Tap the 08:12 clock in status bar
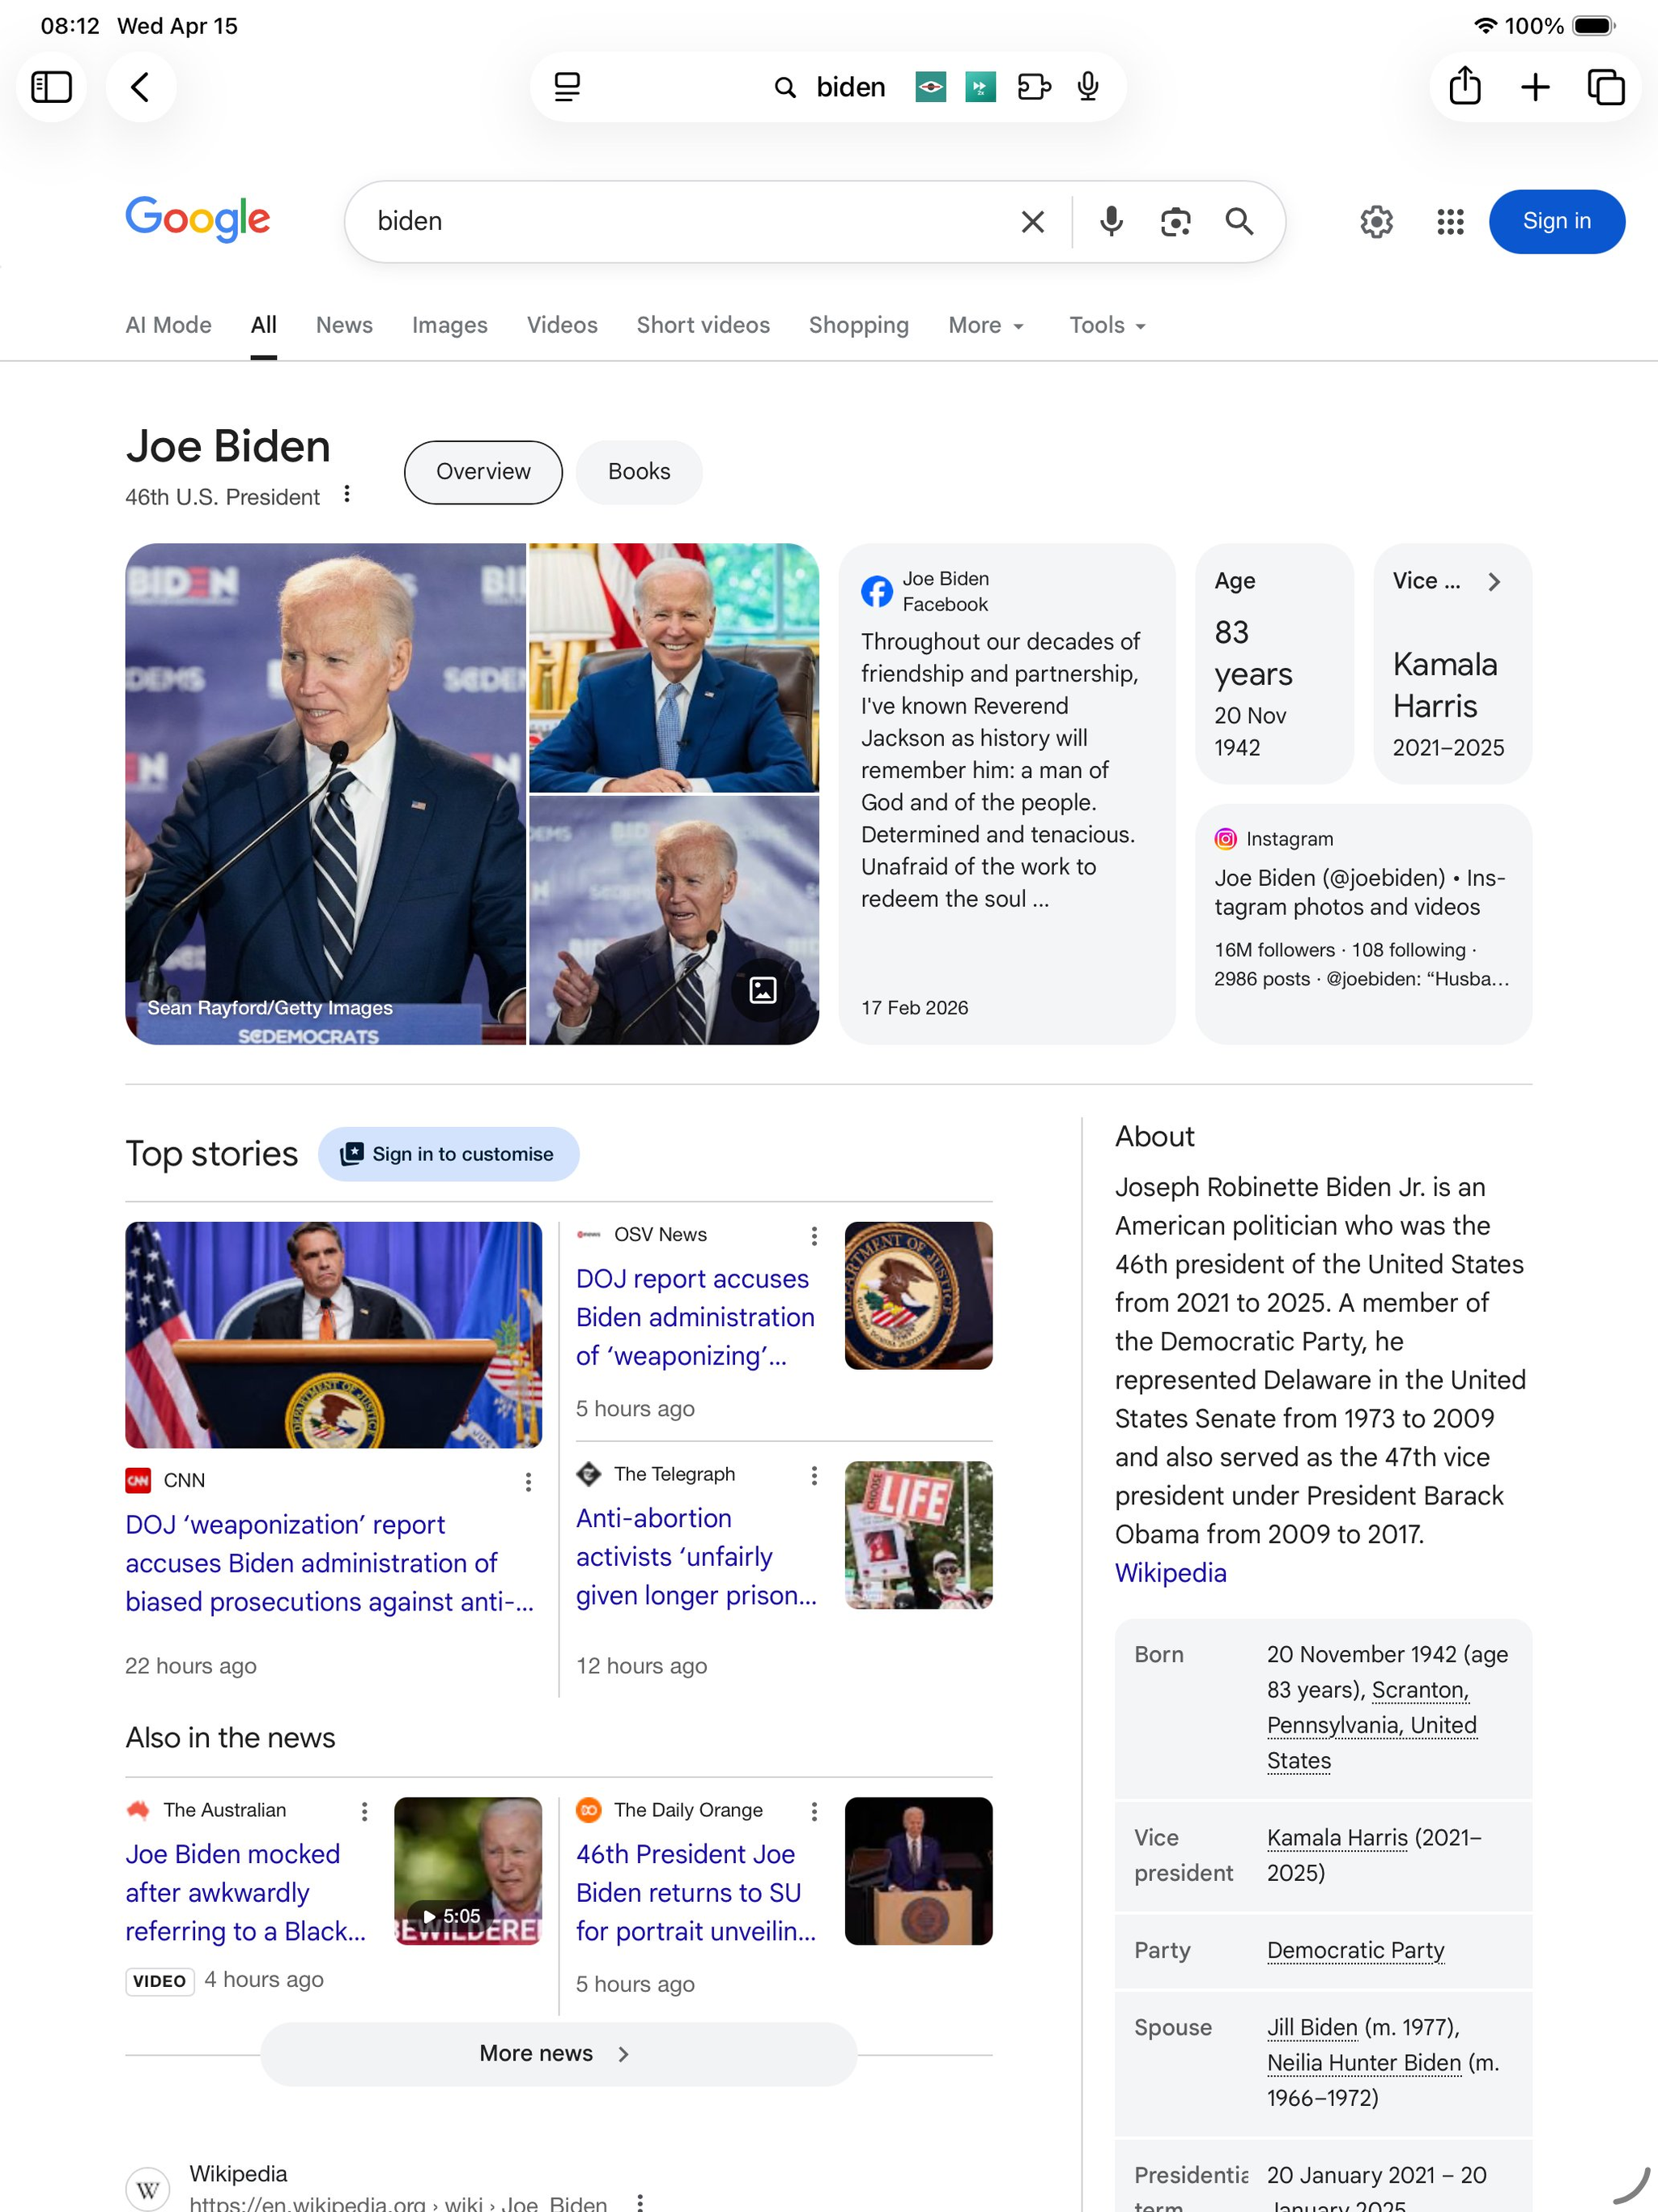Screen dimensions: 1658x2212 pos(70,26)
